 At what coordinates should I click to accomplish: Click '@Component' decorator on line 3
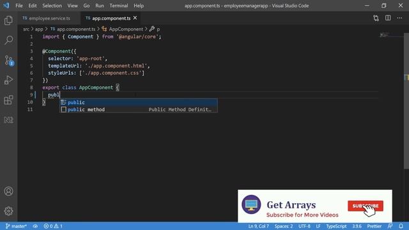pyautogui.click(x=57, y=51)
